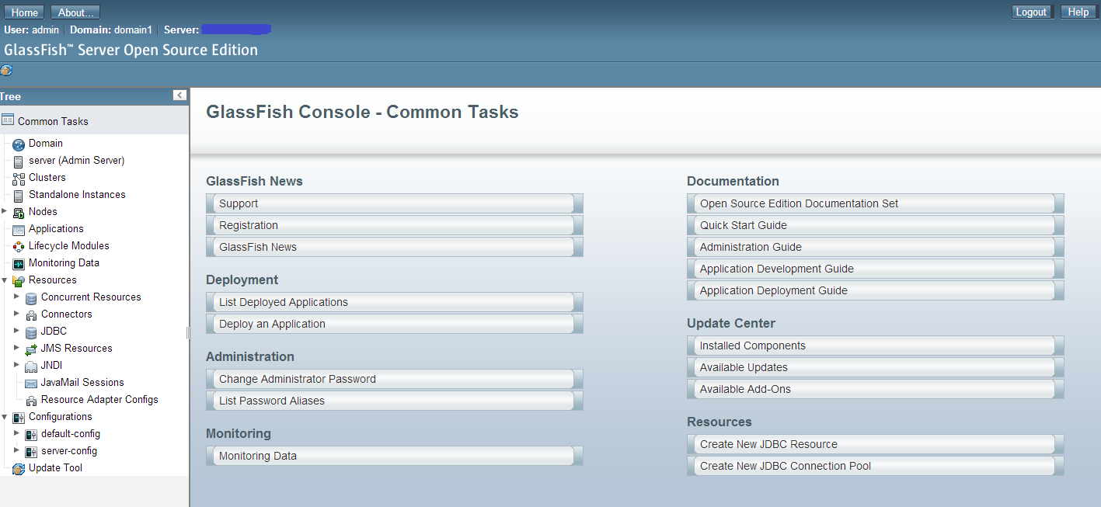The image size is (1101, 507).
Task: Click the Resource Adapter Configs icon
Action: (31, 400)
